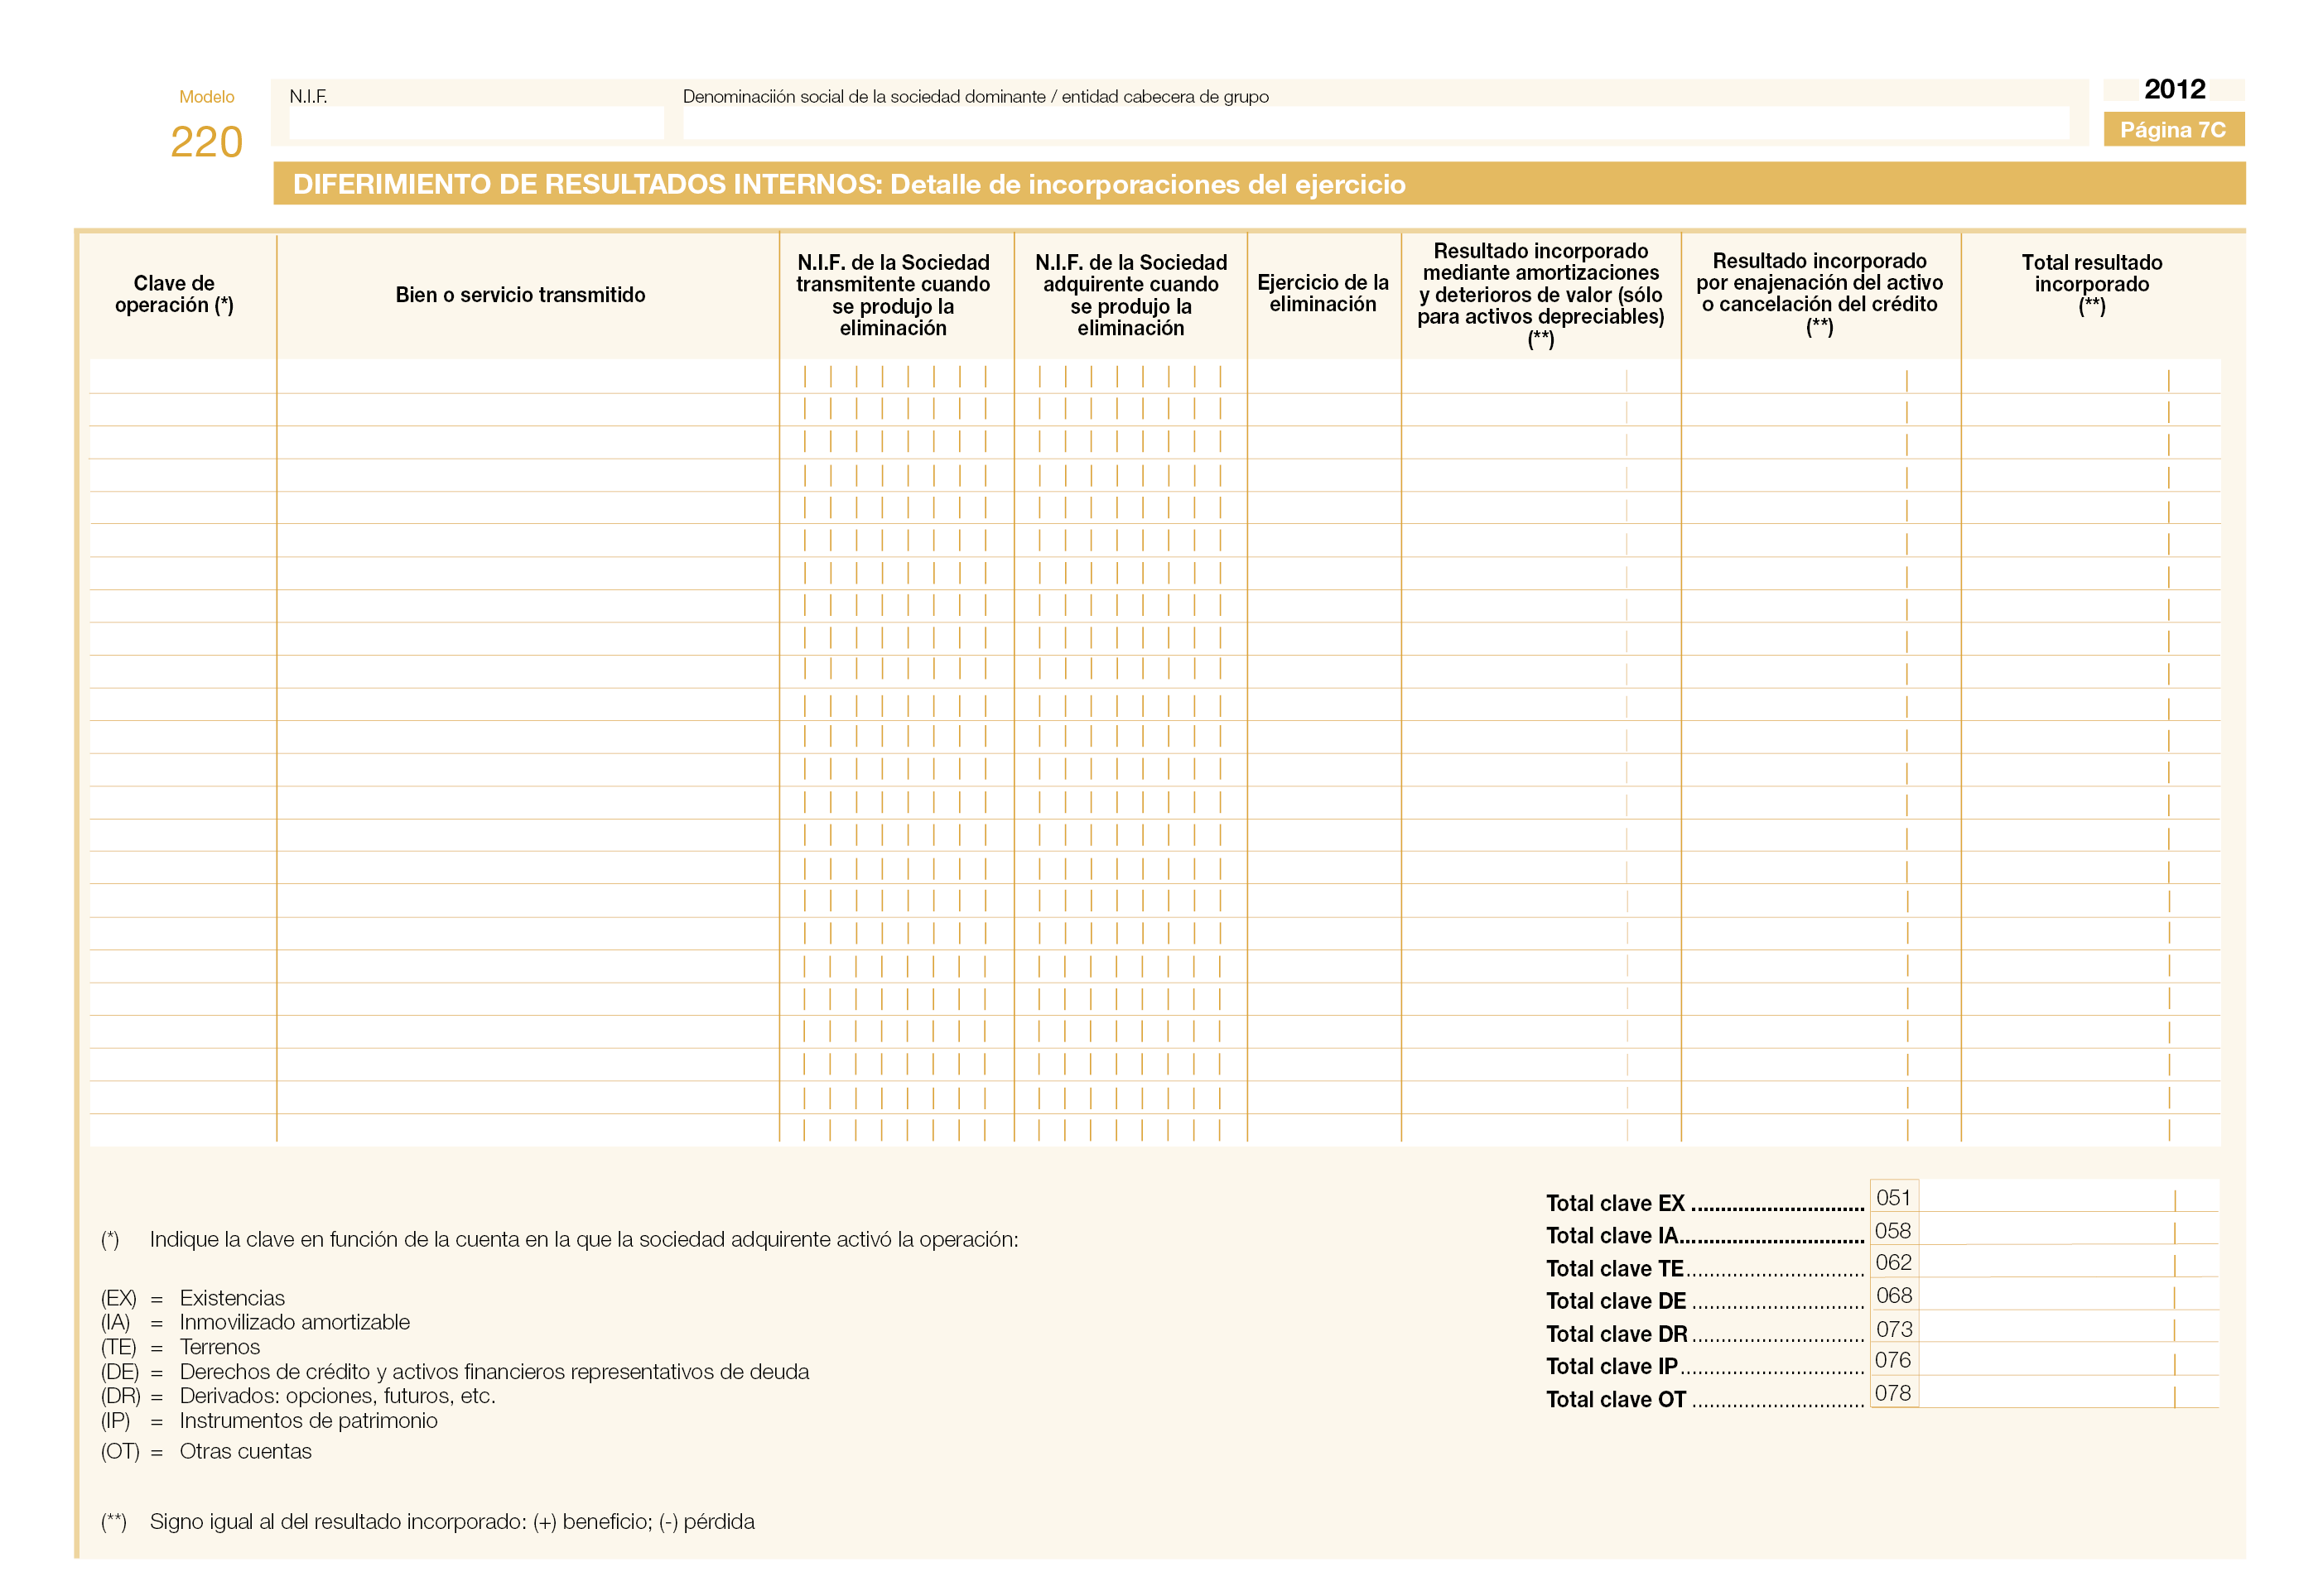Click the '(DE) = Derechos de crédito' legend line

click(454, 1371)
